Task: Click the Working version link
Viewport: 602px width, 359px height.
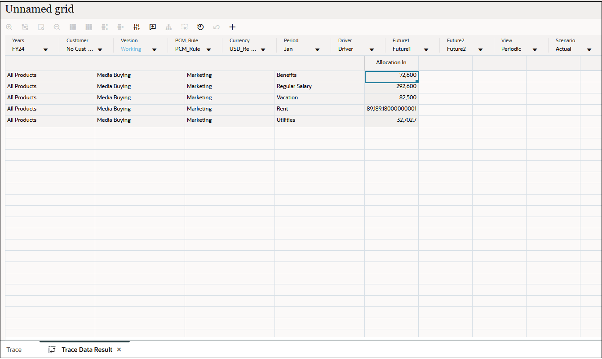Action: coord(131,49)
